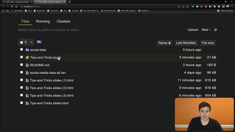Open the browser zoom magnifier icon

(x=179, y=7)
